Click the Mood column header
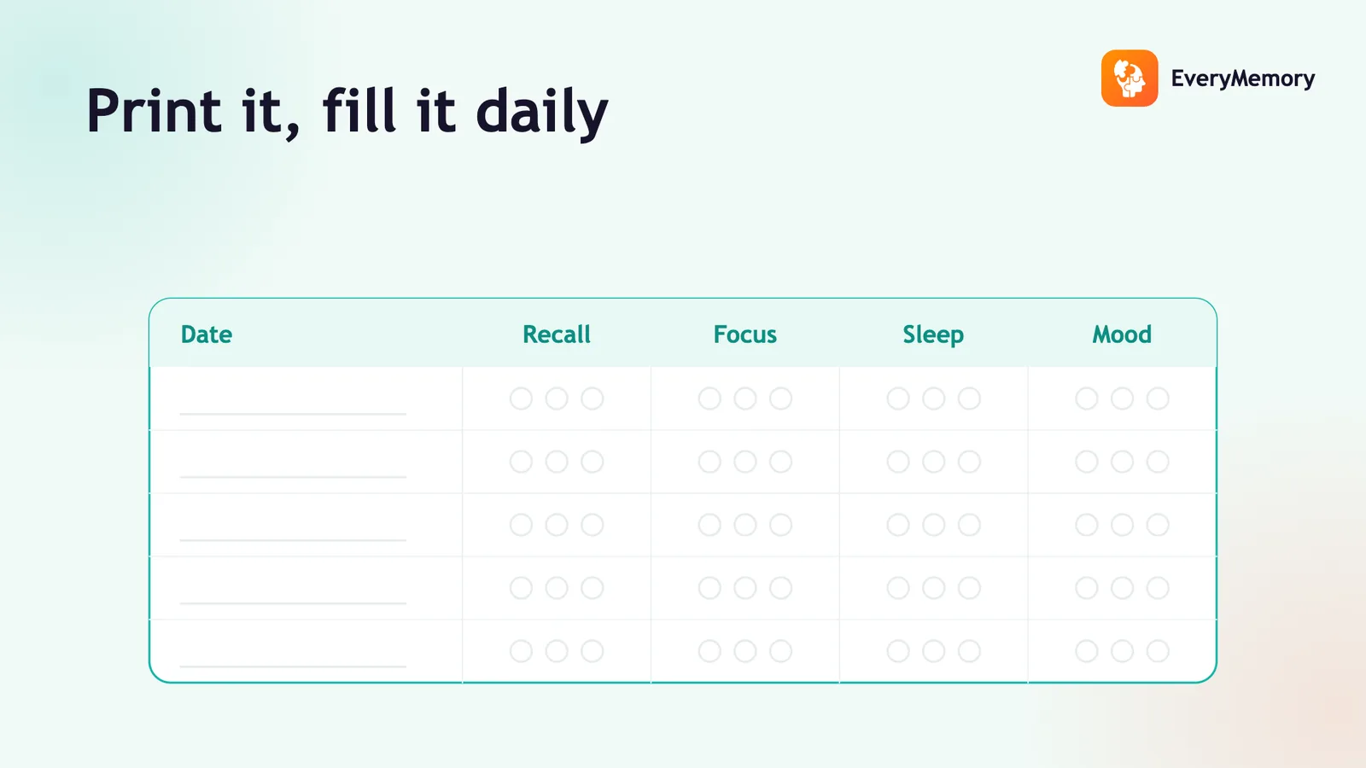Image resolution: width=1366 pixels, height=768 pixels. click(x=1122, y=335)
